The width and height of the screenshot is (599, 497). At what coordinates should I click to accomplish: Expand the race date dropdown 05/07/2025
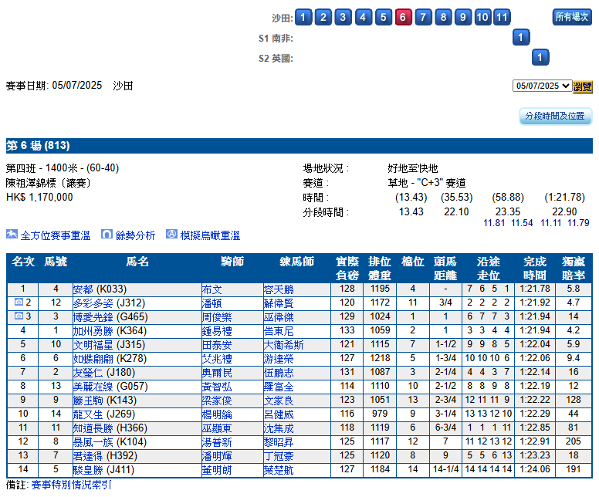coord(542,86)
